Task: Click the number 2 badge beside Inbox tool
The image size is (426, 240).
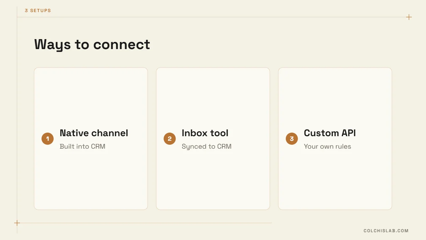Action: [x=170, y=139]
